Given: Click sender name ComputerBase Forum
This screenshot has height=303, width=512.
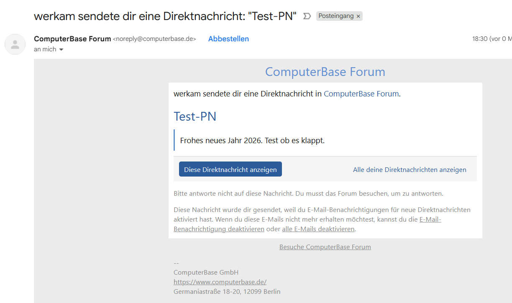Looking at the screenshot, I should pos(72,39).
